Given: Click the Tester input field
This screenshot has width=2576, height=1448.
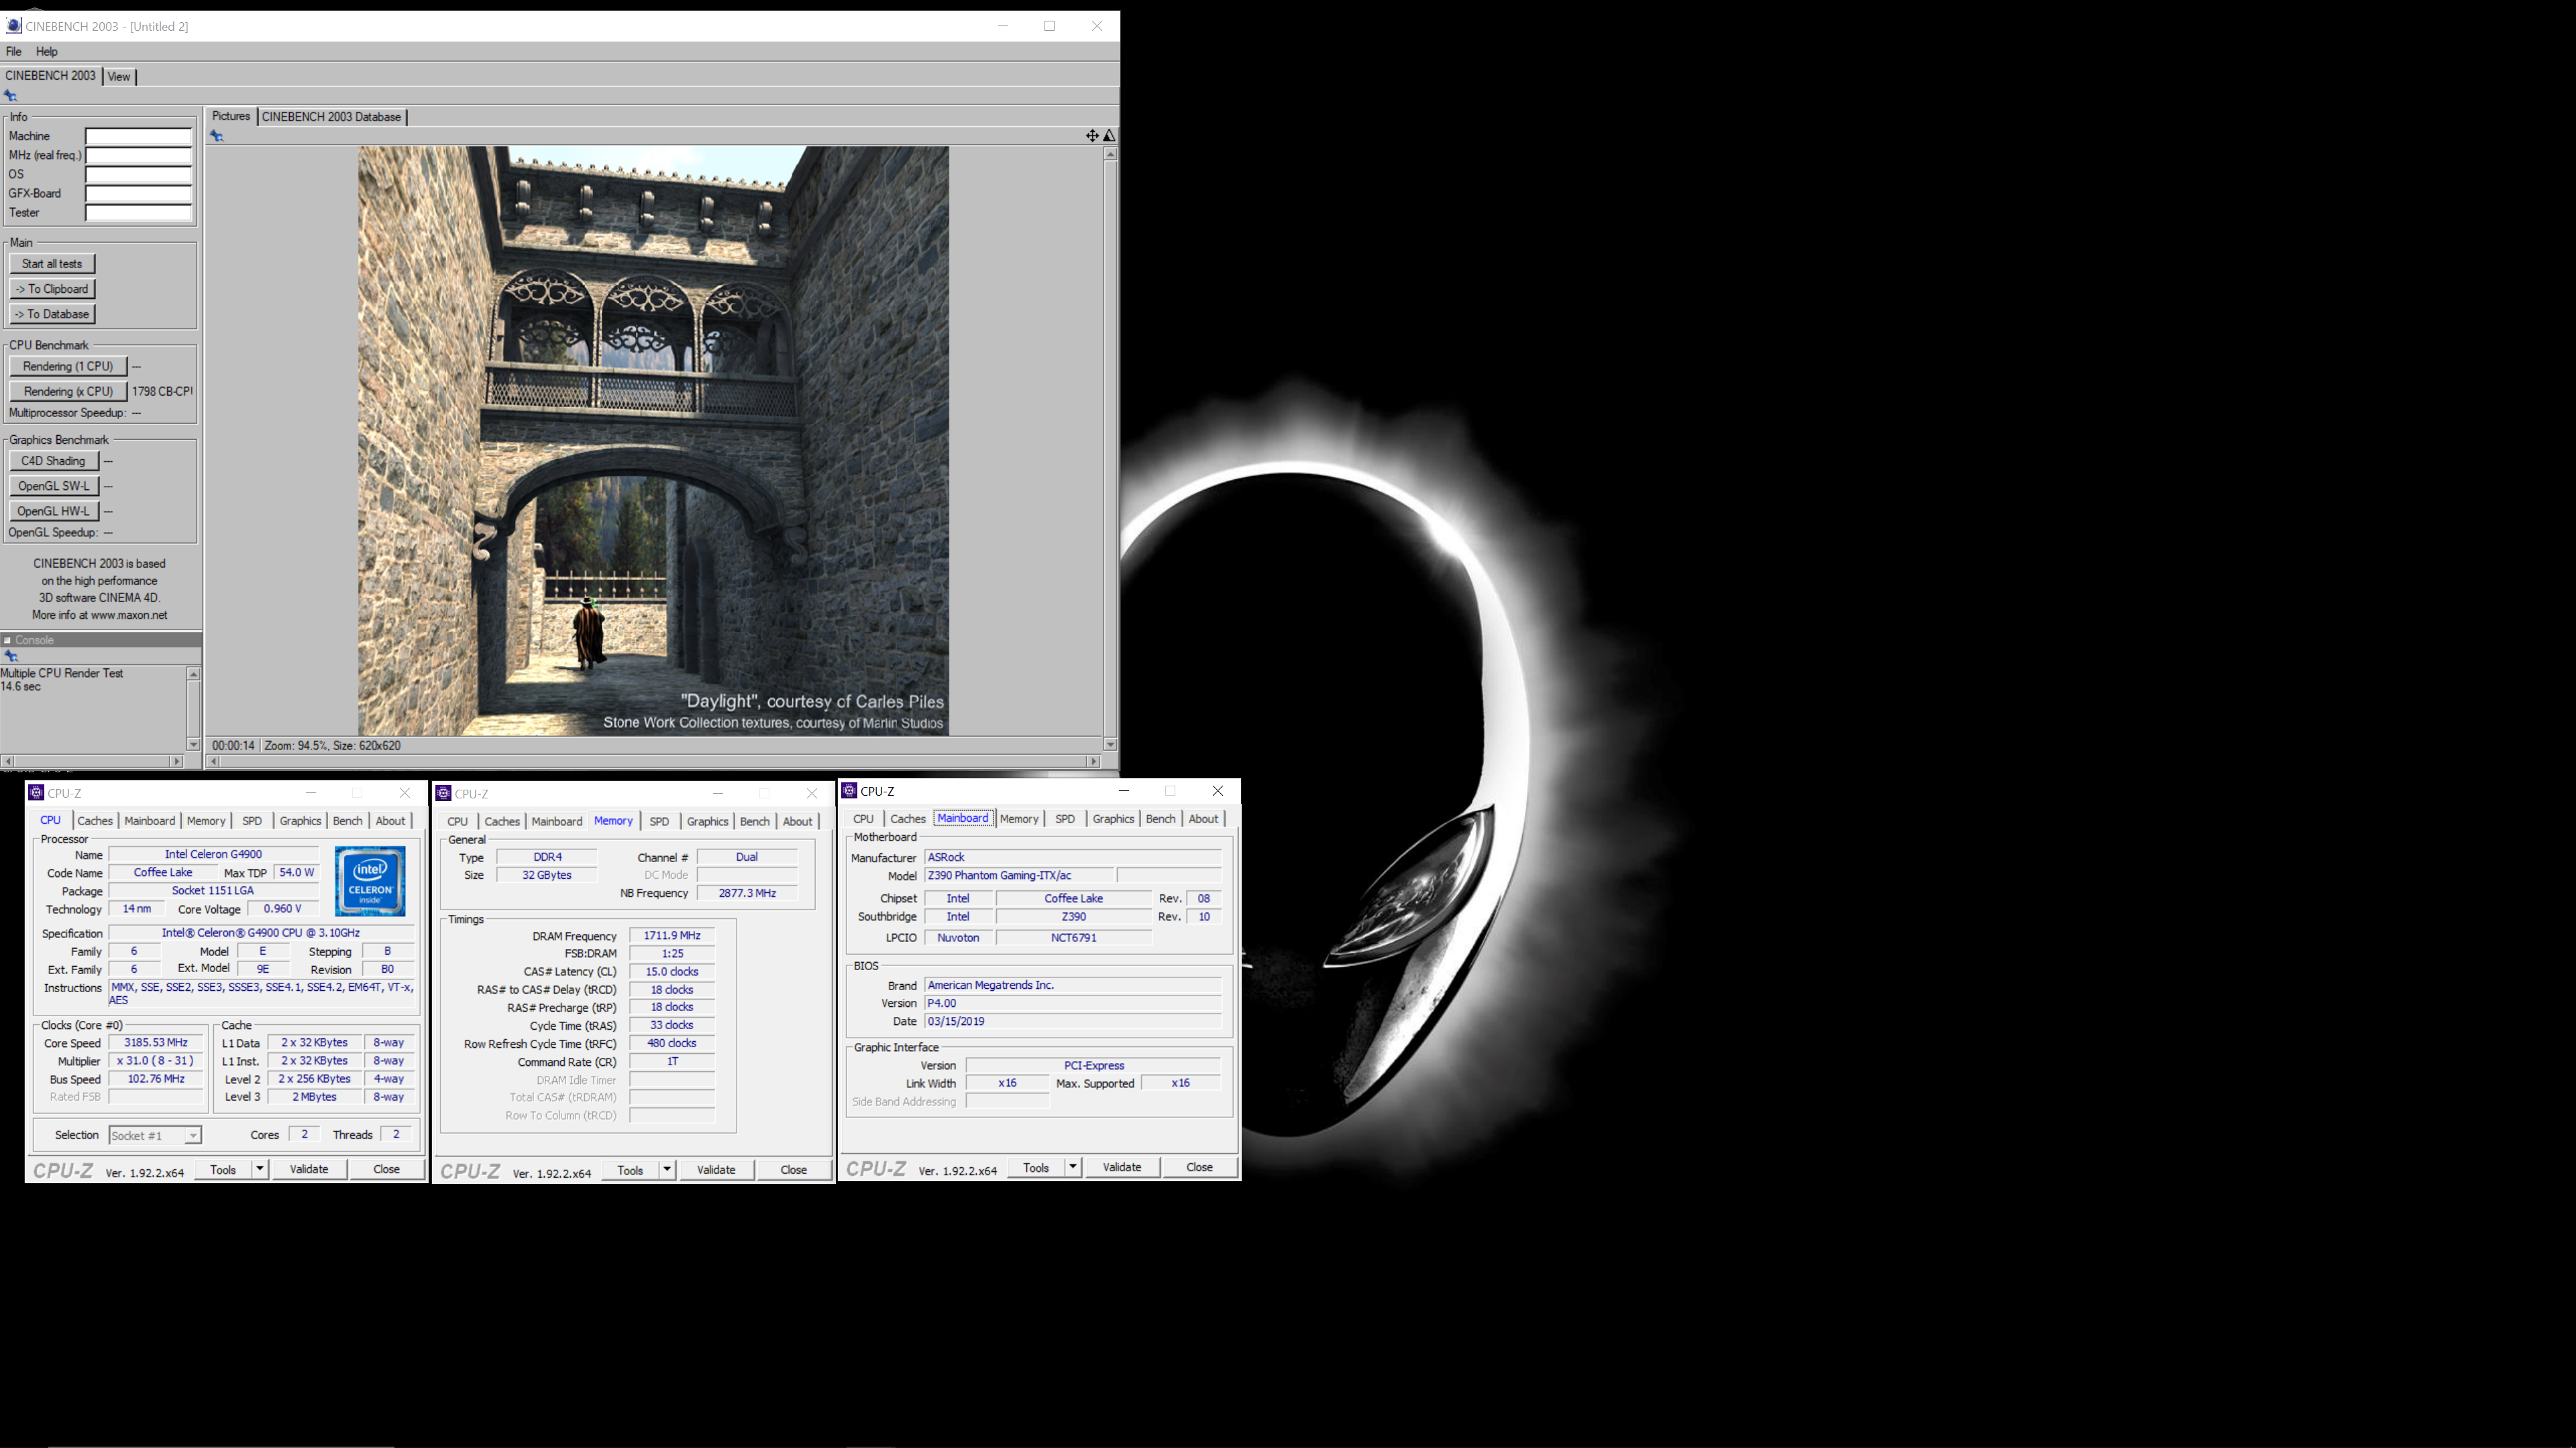Looking at the screenshot, I should coord(138,213).
